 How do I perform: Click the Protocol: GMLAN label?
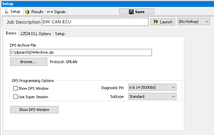63,62
